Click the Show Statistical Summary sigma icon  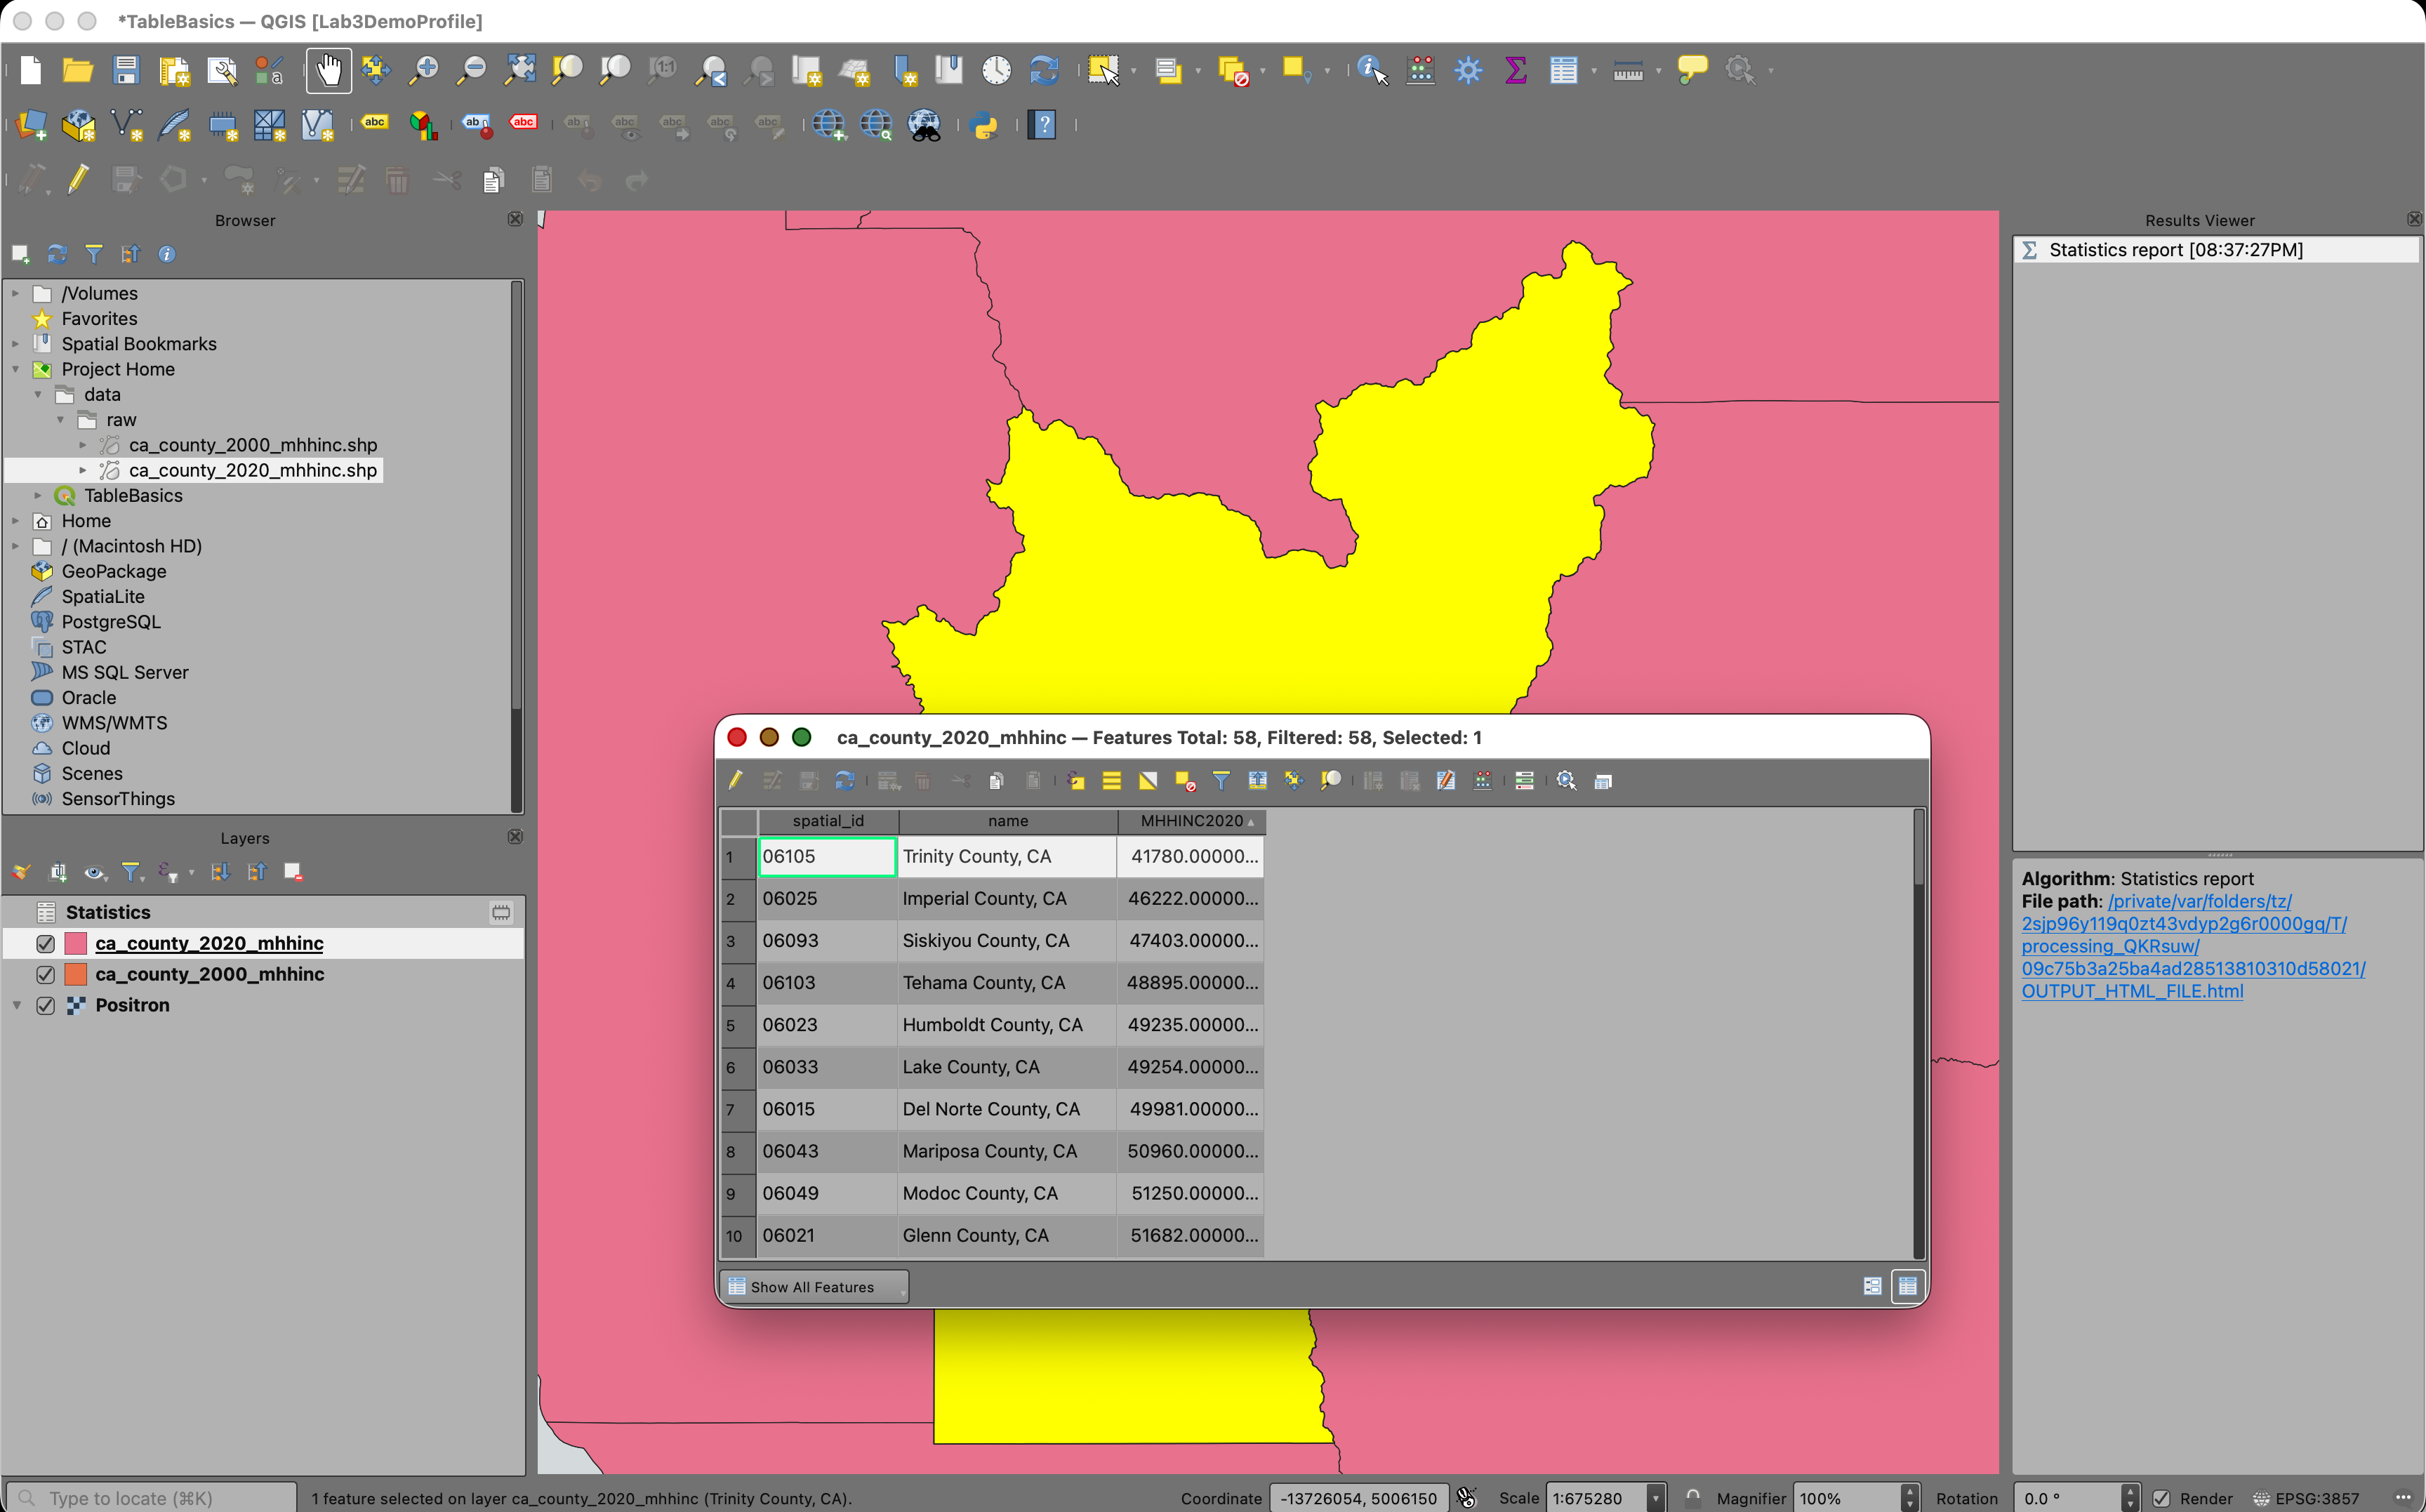(x=1515, y=70)
